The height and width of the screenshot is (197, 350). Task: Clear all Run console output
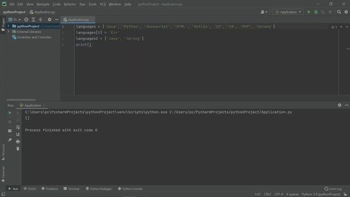click(x=18, y=148)
